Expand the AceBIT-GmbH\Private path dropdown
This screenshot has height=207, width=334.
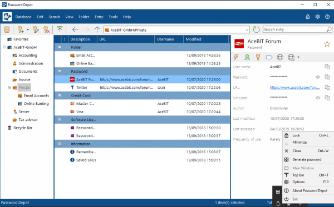pyautogui.click(x=247, y=30)
